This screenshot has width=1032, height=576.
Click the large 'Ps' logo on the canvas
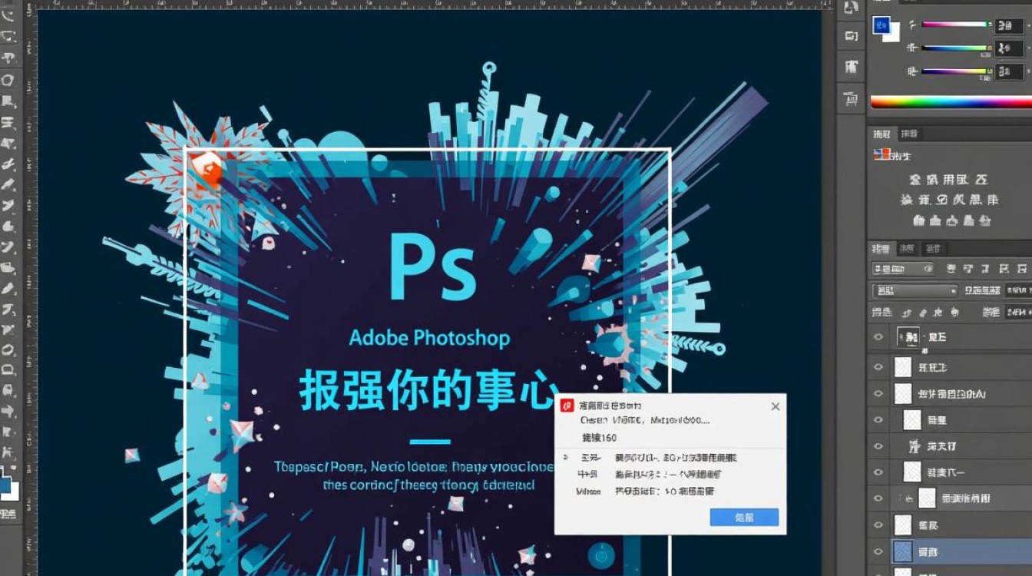[433, 265]
